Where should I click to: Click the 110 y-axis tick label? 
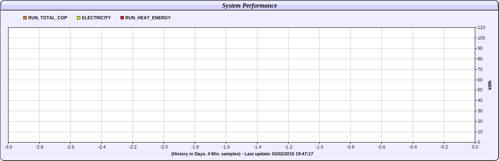[481, 27]
